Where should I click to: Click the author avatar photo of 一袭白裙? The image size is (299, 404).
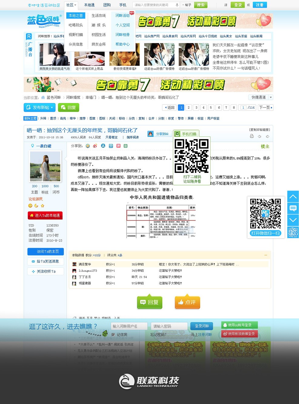point(45,166)
